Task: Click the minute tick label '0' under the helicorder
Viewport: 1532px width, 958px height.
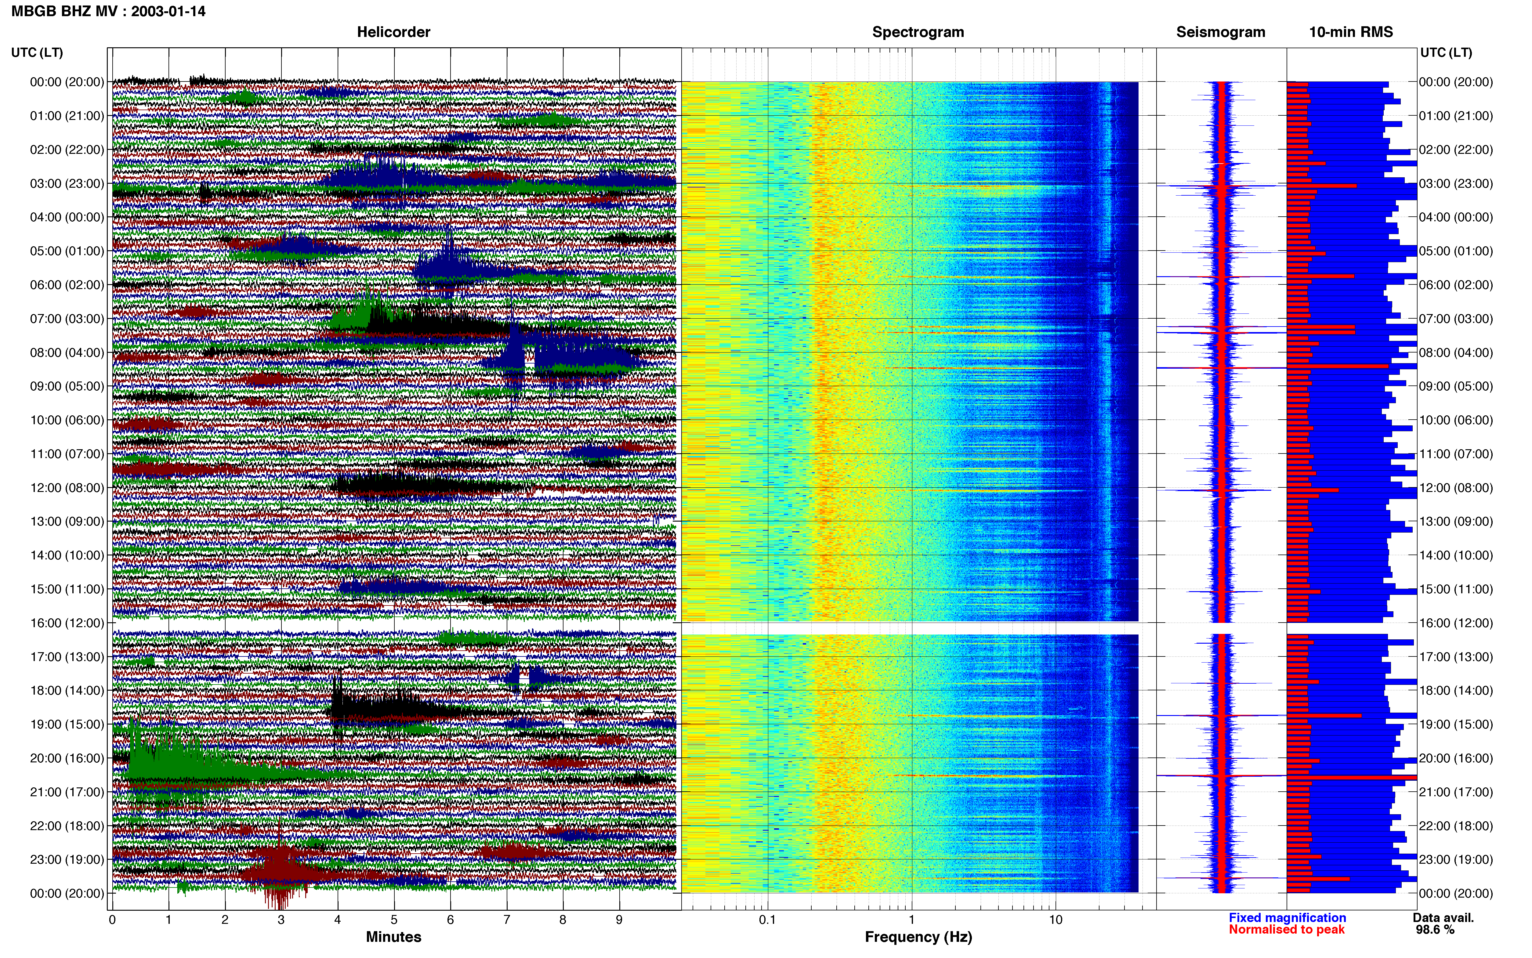Action: pyautogui.click(x=112, y=920)
